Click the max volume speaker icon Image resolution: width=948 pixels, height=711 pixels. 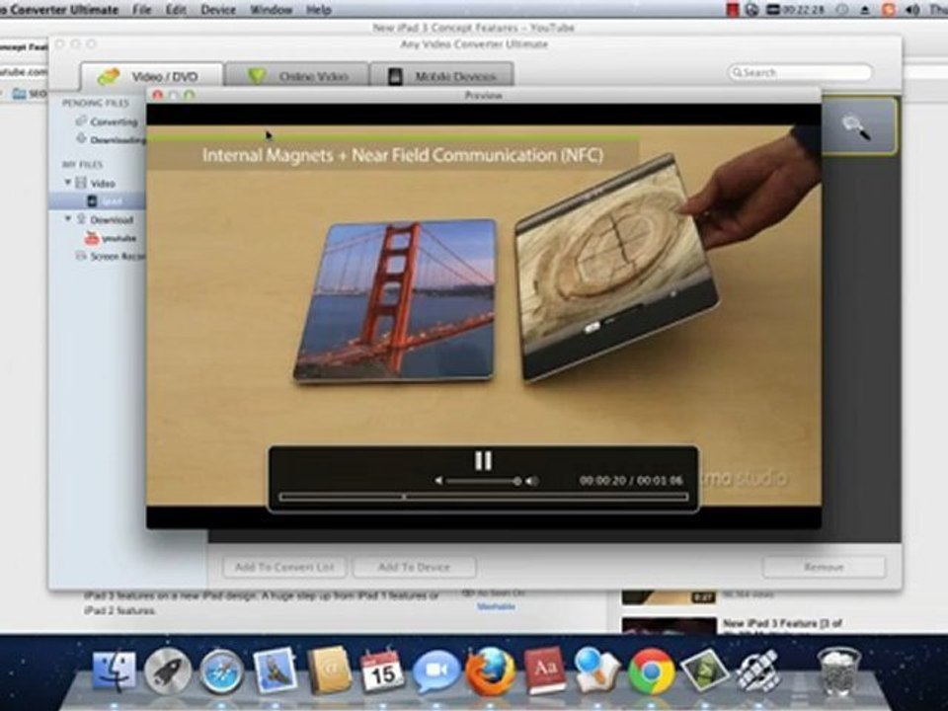[531, 481]
